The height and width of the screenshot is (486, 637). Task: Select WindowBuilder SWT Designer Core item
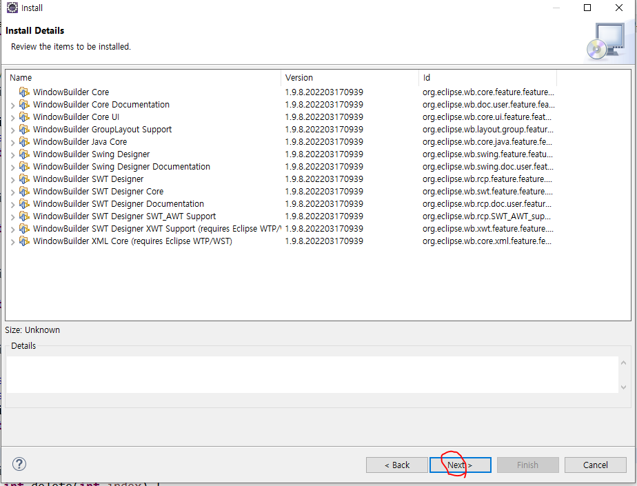coord(99,192)
